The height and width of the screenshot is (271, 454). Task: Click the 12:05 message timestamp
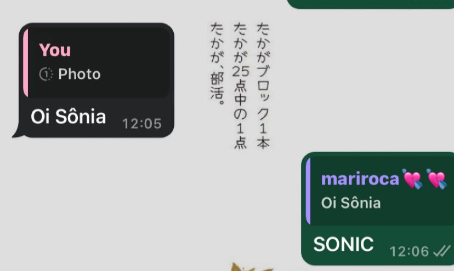point(142,124)
